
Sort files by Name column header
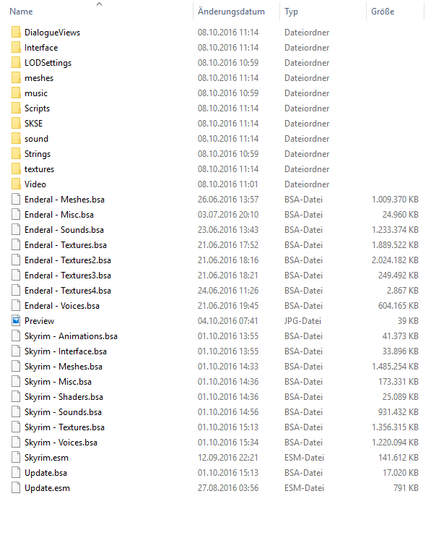(22, 12)
